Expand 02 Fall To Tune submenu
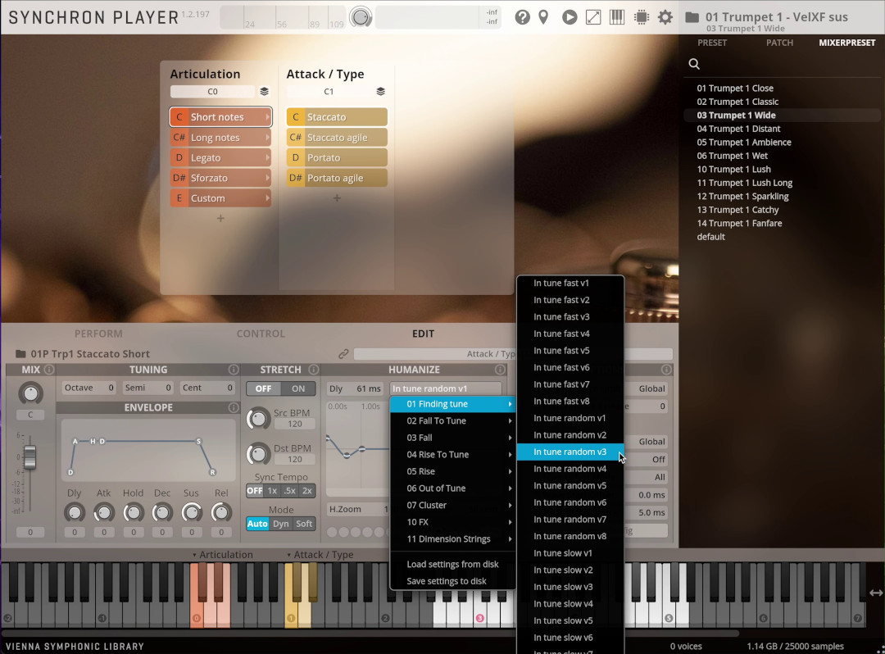Screen dimensions: 885x654 coord(452,421)
